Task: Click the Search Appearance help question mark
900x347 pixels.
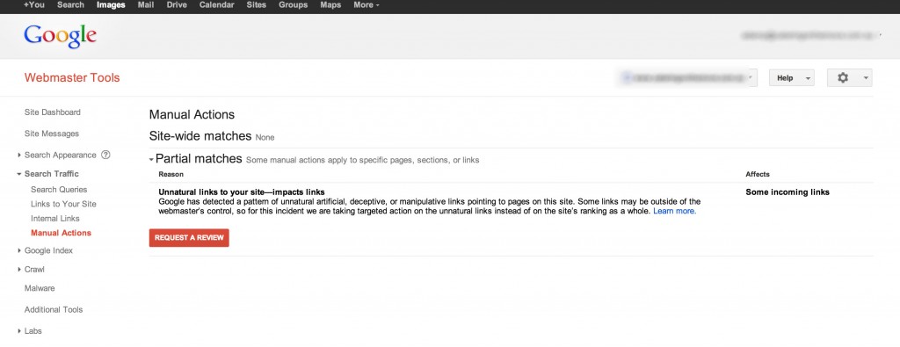Action: coord(105,155)
